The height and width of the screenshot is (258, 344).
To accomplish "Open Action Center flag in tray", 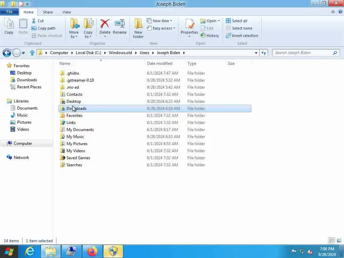I will point(294,251).
